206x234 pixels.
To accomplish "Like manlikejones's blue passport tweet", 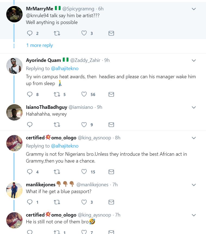I will click(x=84, y=202).
